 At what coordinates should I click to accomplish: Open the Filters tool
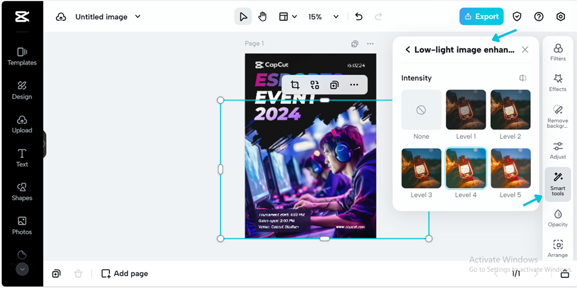[558, 52]
